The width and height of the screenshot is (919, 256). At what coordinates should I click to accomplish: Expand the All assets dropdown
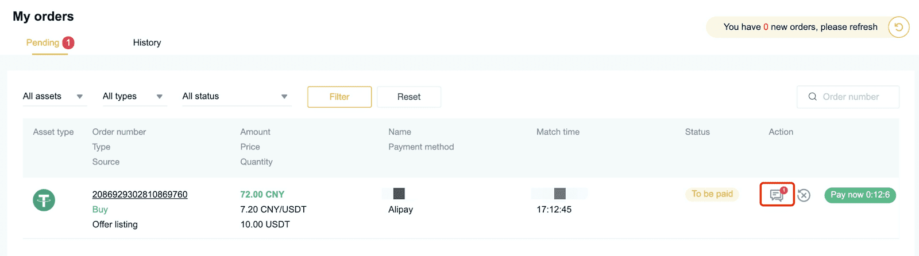click(x=54, y=96)
